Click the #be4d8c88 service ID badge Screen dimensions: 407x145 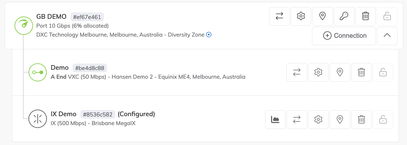(90, 68)
